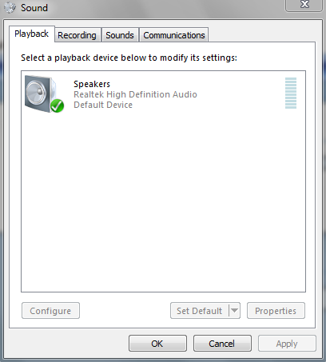
Task: Click the green default checkmark badge
Action: pos(58,105)
